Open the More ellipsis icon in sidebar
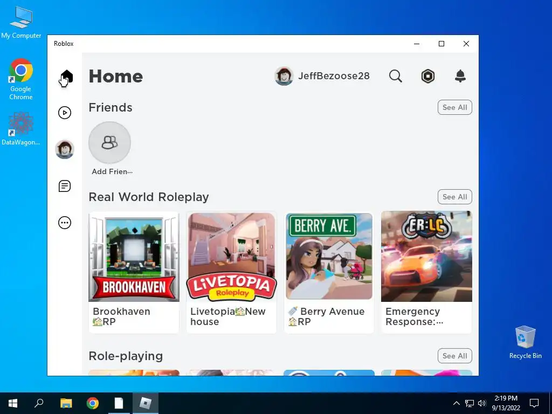Viewport: 552px width, 414px height. click(x=65, y=223)
